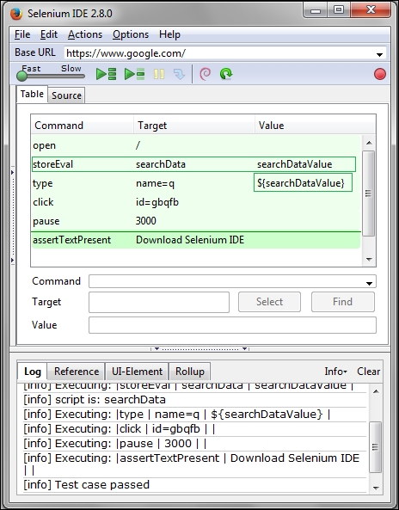Click the command table scrollbar thumb
Viewport: 399px width, 510px height.
(x=368, y=194)
